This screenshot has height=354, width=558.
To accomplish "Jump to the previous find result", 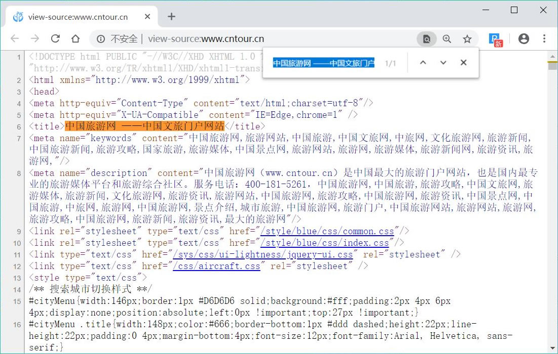I will (423, 63).
